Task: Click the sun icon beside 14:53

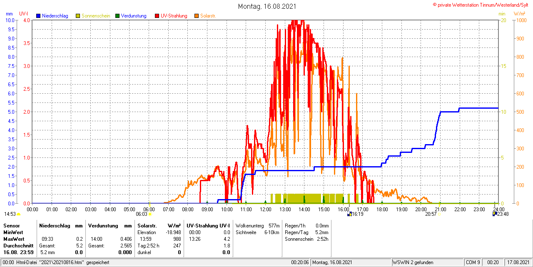Action: 18,214
